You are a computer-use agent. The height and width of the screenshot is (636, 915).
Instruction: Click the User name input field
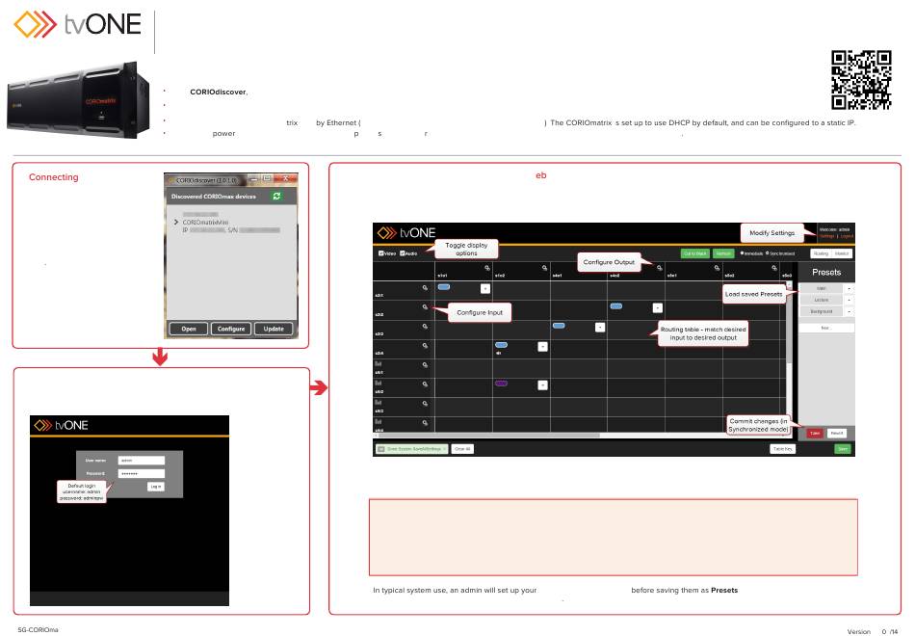[x=142, y=462]
